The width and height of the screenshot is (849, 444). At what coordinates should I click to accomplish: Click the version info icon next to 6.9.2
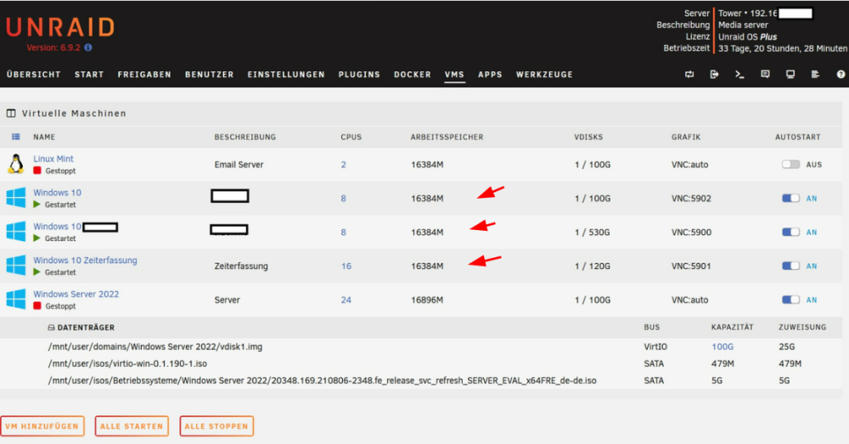88,48
